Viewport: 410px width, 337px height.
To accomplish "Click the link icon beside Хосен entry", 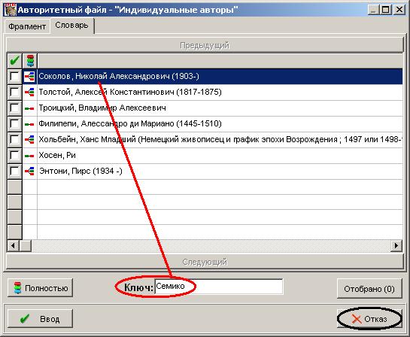I will [29, 156].
